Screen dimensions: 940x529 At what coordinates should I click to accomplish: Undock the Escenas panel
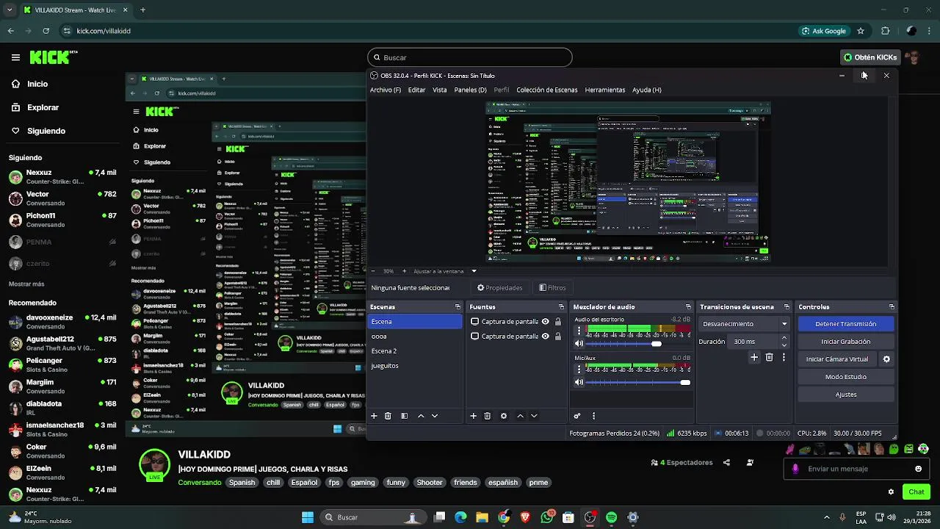click(x=458, y=307)
